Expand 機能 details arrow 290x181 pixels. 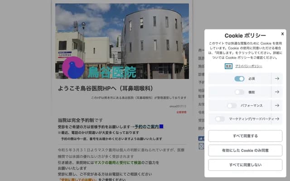[x=277, y=92]
